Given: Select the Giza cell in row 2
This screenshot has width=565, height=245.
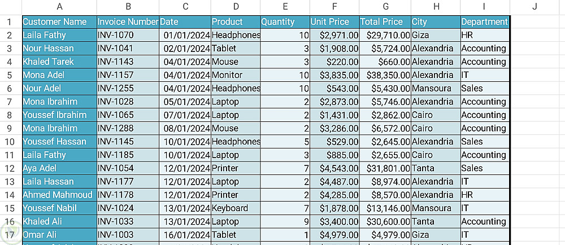Looking at the screenshot, I should point(435,35).
